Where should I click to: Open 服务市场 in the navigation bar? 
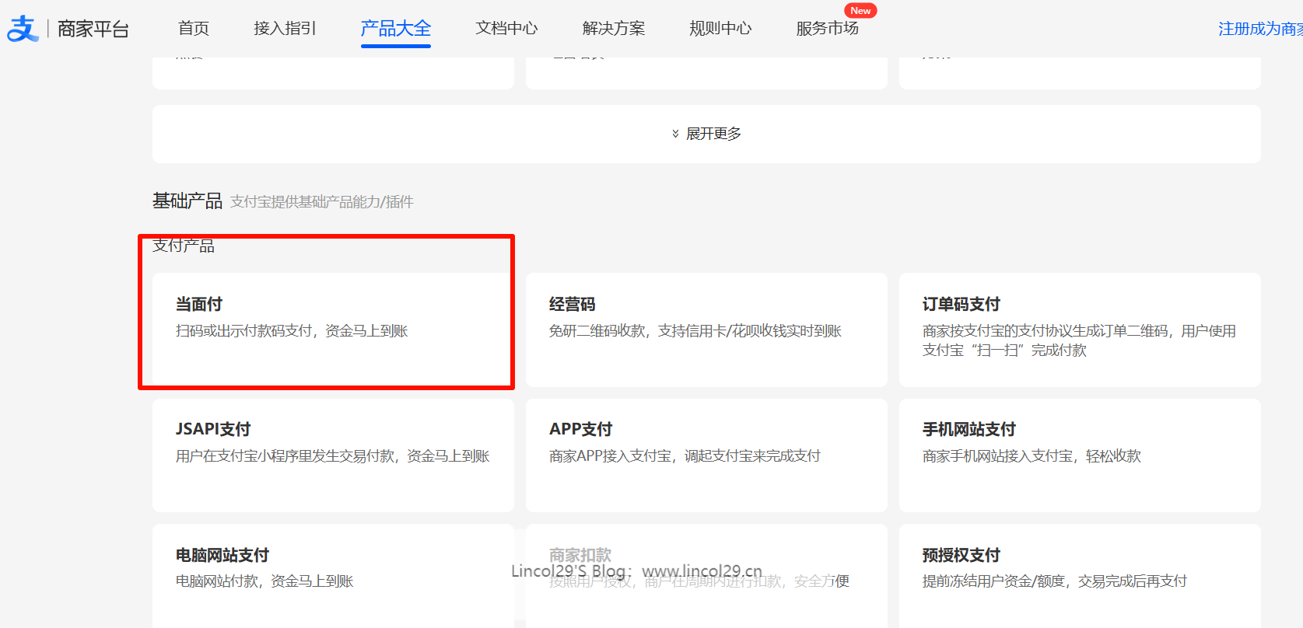click(x=827, y=29)
